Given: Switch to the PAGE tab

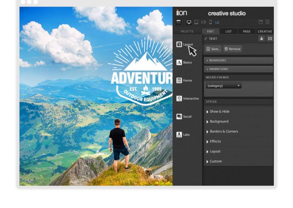Looking at the screenshot, I should (246, 31).
